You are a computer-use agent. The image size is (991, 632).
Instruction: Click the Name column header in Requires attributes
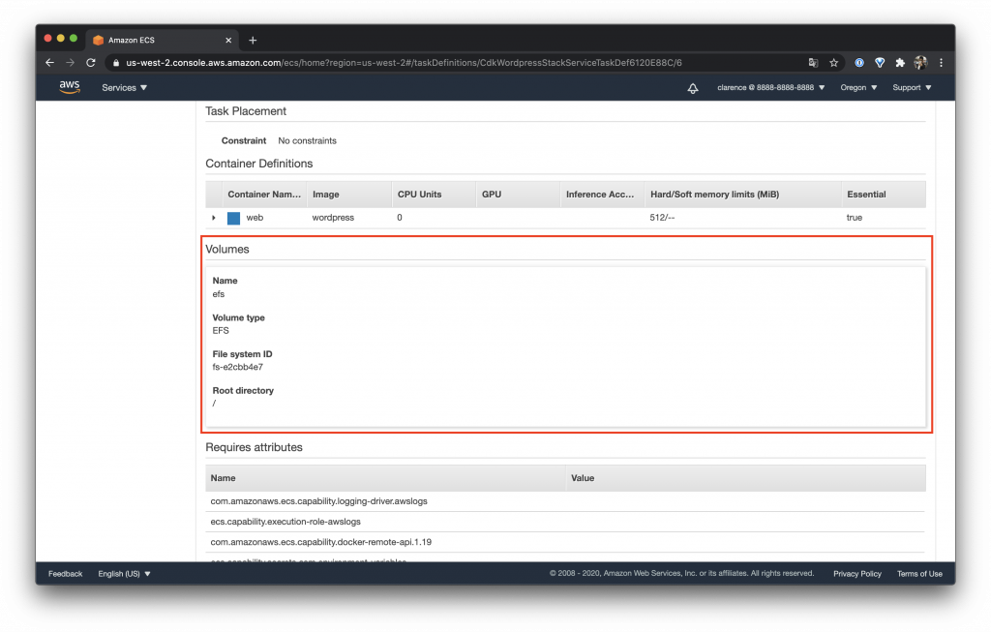[x=385, y=478]
